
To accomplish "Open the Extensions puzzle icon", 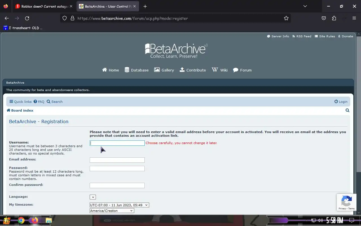I will tap(334, 18).
